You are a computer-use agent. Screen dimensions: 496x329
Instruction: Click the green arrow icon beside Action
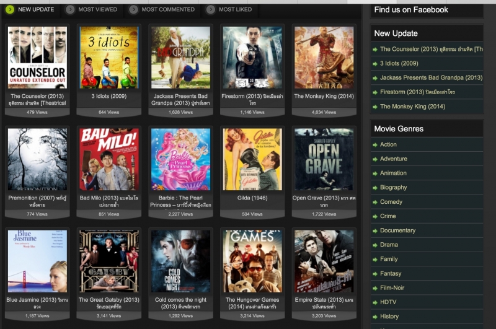coord(375,145)
